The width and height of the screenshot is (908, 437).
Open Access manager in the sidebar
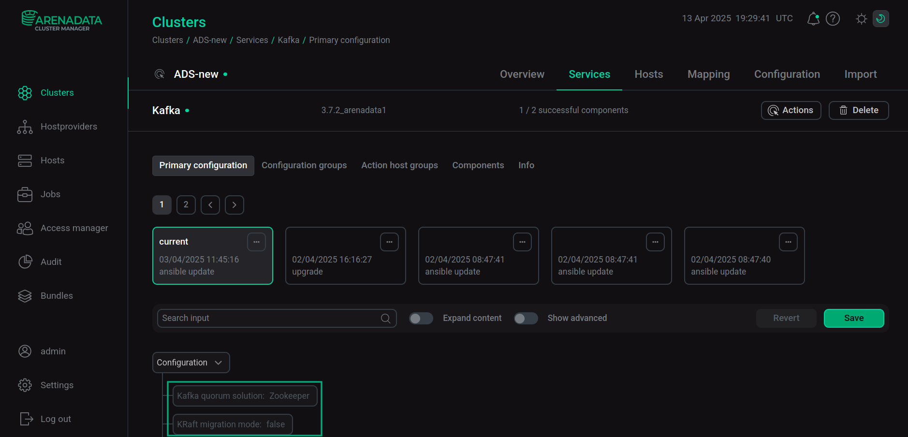[x=62, y=228]
